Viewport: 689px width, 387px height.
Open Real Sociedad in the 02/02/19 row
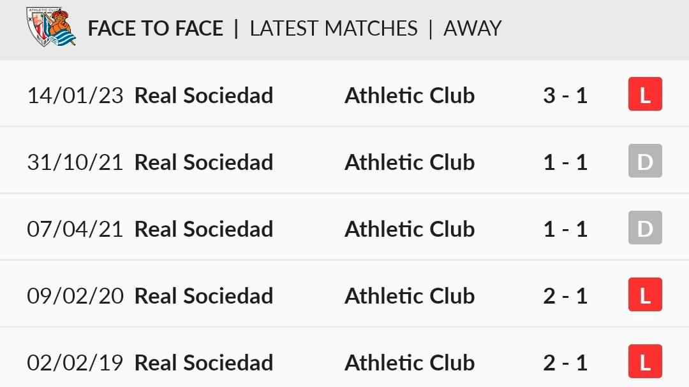click(x=204, y=363)
